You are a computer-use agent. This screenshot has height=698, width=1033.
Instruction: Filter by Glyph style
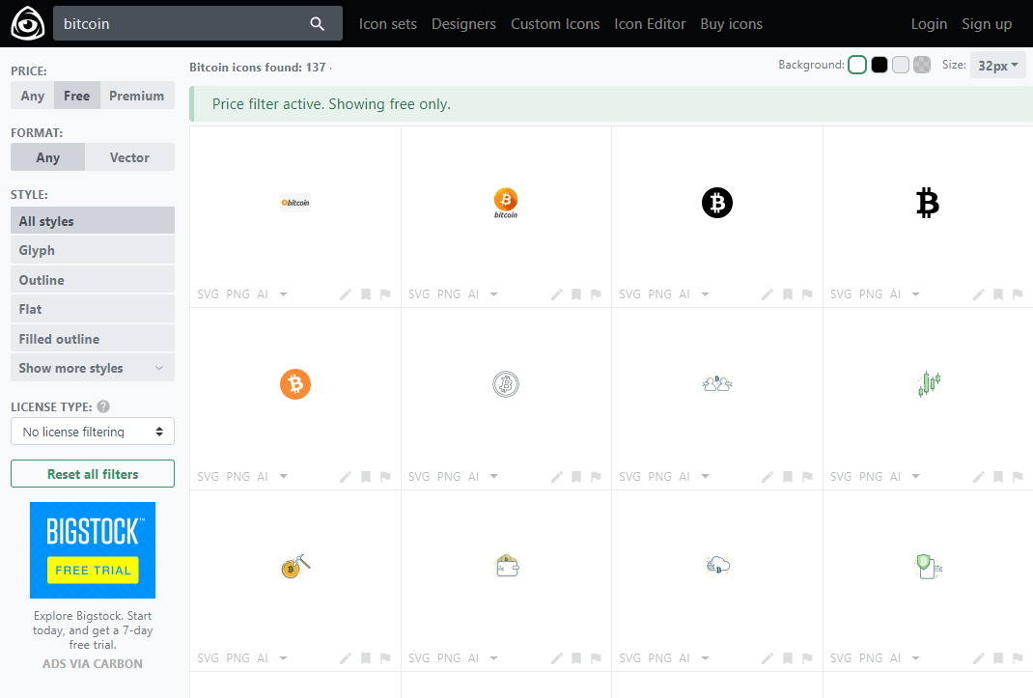coord(93,250)
